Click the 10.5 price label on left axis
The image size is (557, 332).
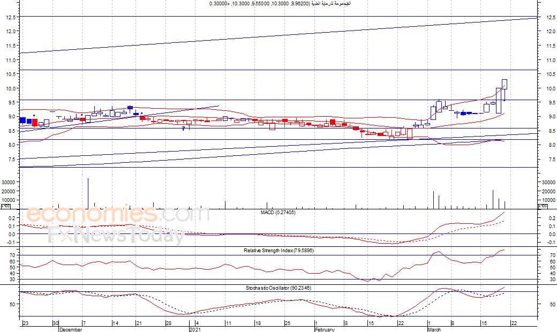(x=11, y=74)
